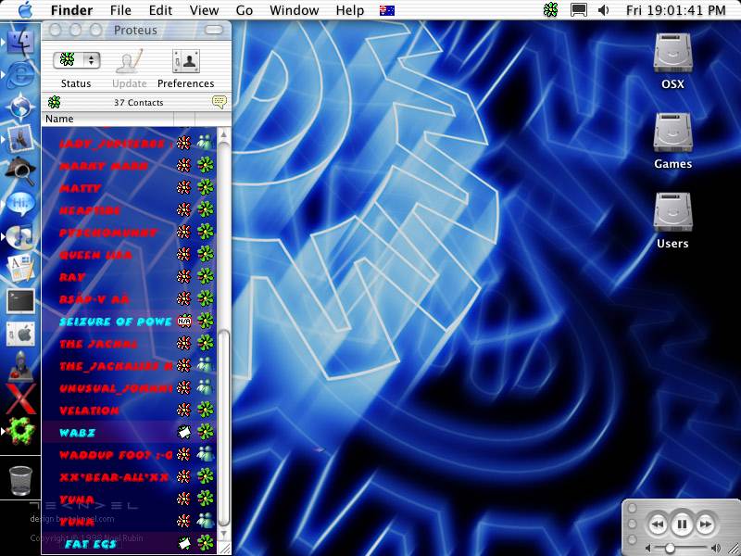Viewport: 741px width, 556px height.
Task: Select the OSX drive on the desktop
Action: tap(672, 61)
